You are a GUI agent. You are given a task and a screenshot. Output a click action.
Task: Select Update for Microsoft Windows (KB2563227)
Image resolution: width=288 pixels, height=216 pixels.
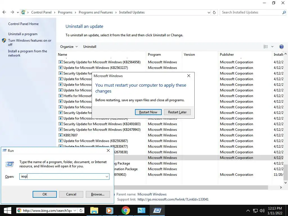tap(96, 68)
